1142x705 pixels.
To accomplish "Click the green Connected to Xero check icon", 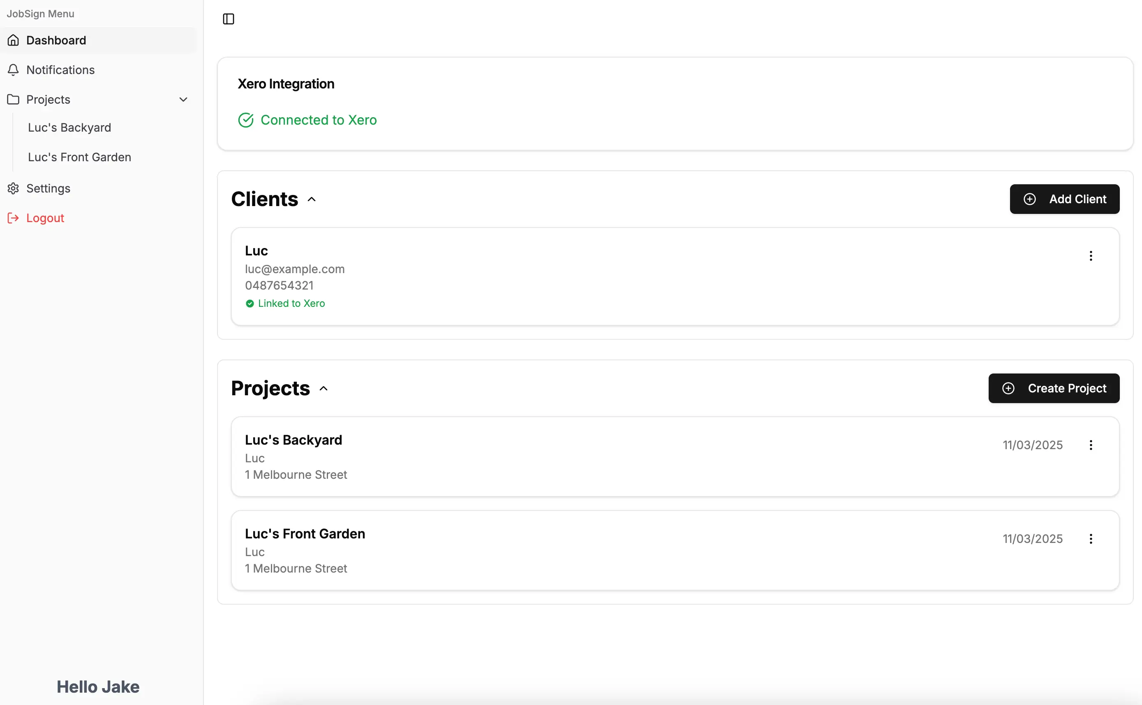I will pyautogui.click(x=245, y=120).
